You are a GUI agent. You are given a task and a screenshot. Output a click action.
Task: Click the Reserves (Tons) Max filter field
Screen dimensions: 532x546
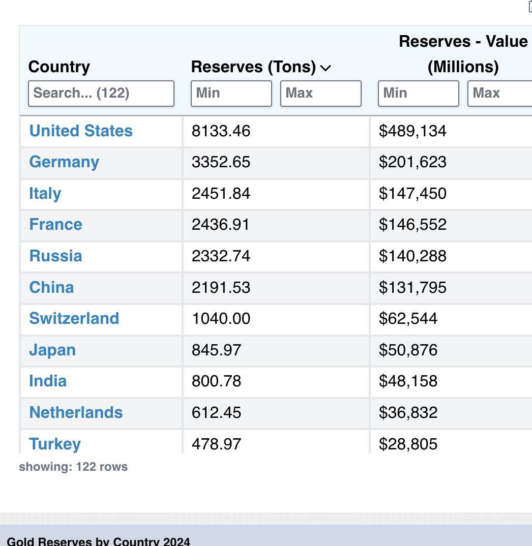(x=321, y=94)
